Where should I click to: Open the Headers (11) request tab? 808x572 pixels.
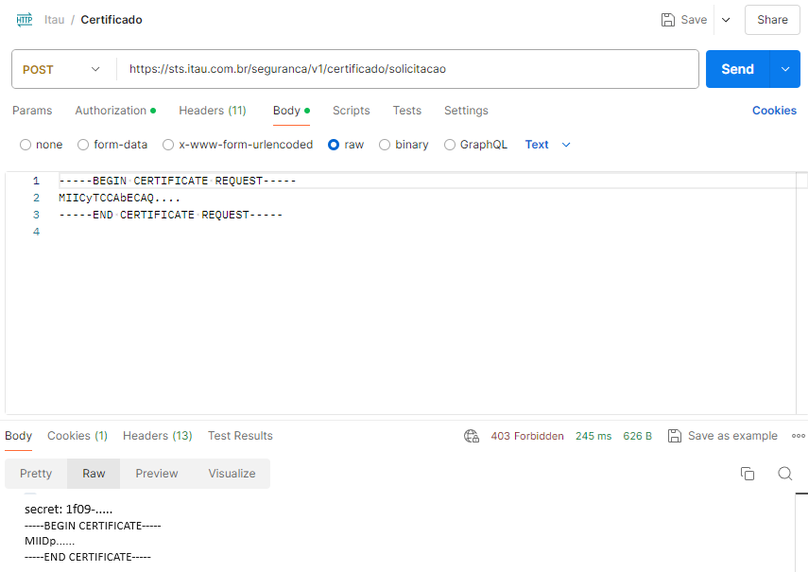tap(213, 111)
